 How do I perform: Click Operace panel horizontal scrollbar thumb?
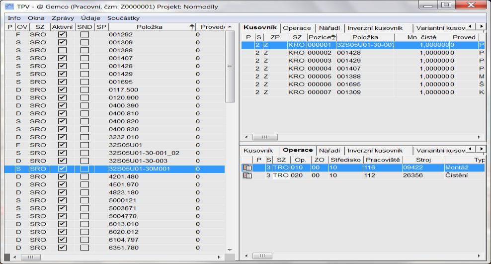[x=262, y=256]
